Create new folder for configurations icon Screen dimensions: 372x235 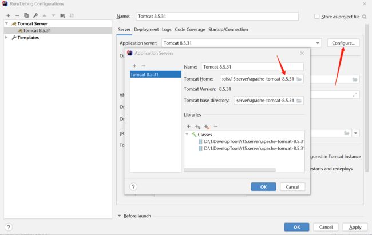click(62, 15)
